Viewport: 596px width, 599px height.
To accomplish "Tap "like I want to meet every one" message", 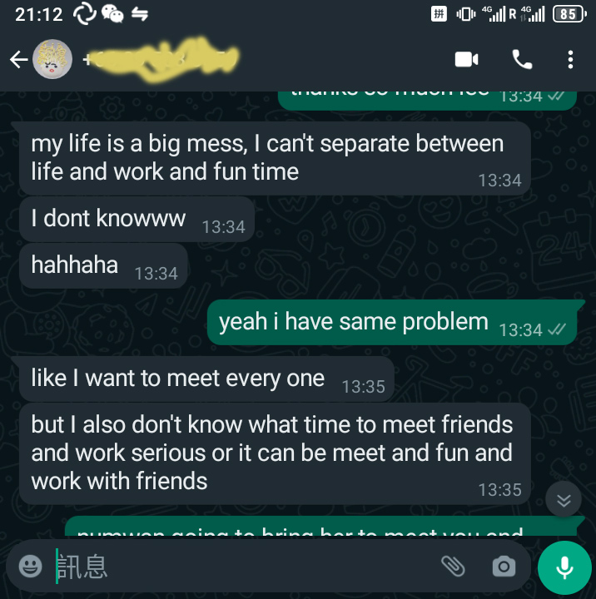I will 206,379.
